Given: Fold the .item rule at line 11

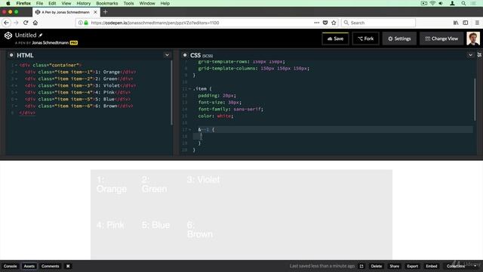Looking at the screenshot, I should (189, 89).
